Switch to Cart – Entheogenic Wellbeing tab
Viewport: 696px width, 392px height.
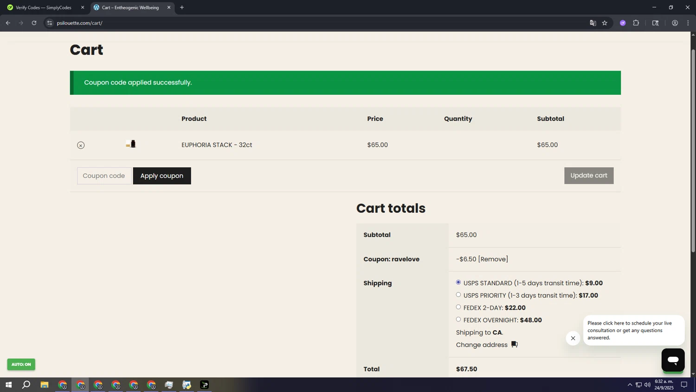130,7
